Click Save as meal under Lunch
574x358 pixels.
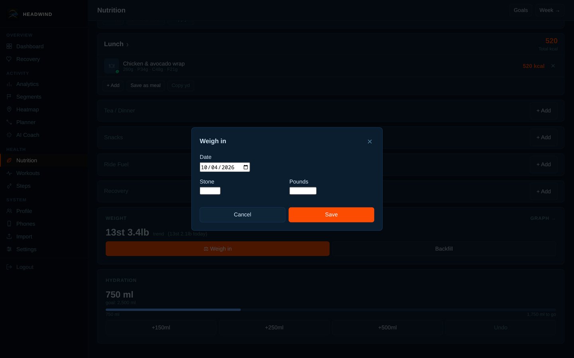(145, 86)
